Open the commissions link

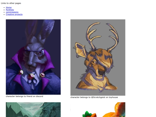click(12, 12)
